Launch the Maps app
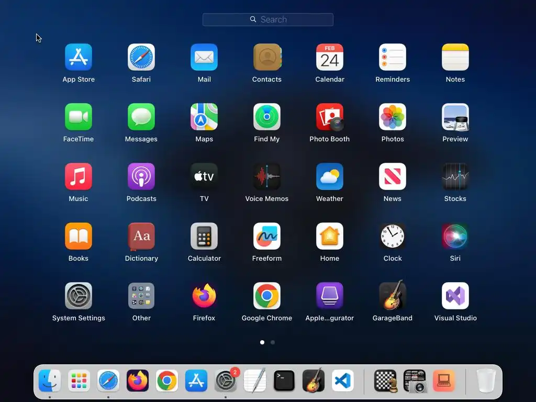This screenshot has width=536, height=402. click(204, 117)
